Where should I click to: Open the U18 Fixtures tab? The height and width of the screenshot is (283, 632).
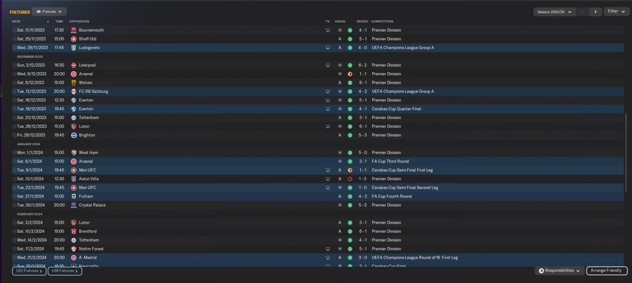click(x=65, y=271)
